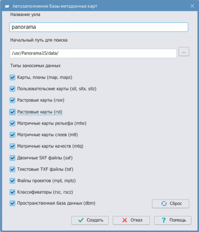Close the metadata autofill dialog
The width and height of the screenshot is (199, 232).
[x=192, y=6]
